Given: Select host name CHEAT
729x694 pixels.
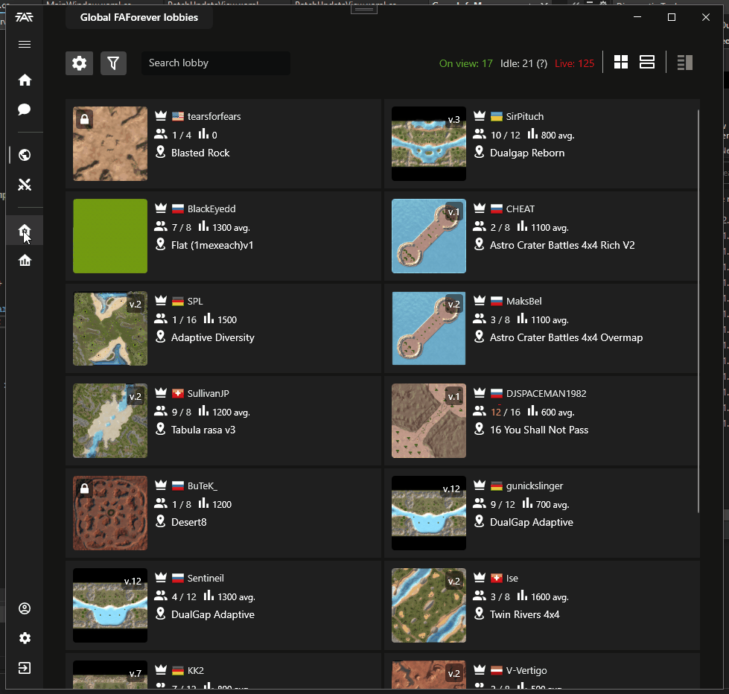Looking at the screenshot, I should pos(521,208).
